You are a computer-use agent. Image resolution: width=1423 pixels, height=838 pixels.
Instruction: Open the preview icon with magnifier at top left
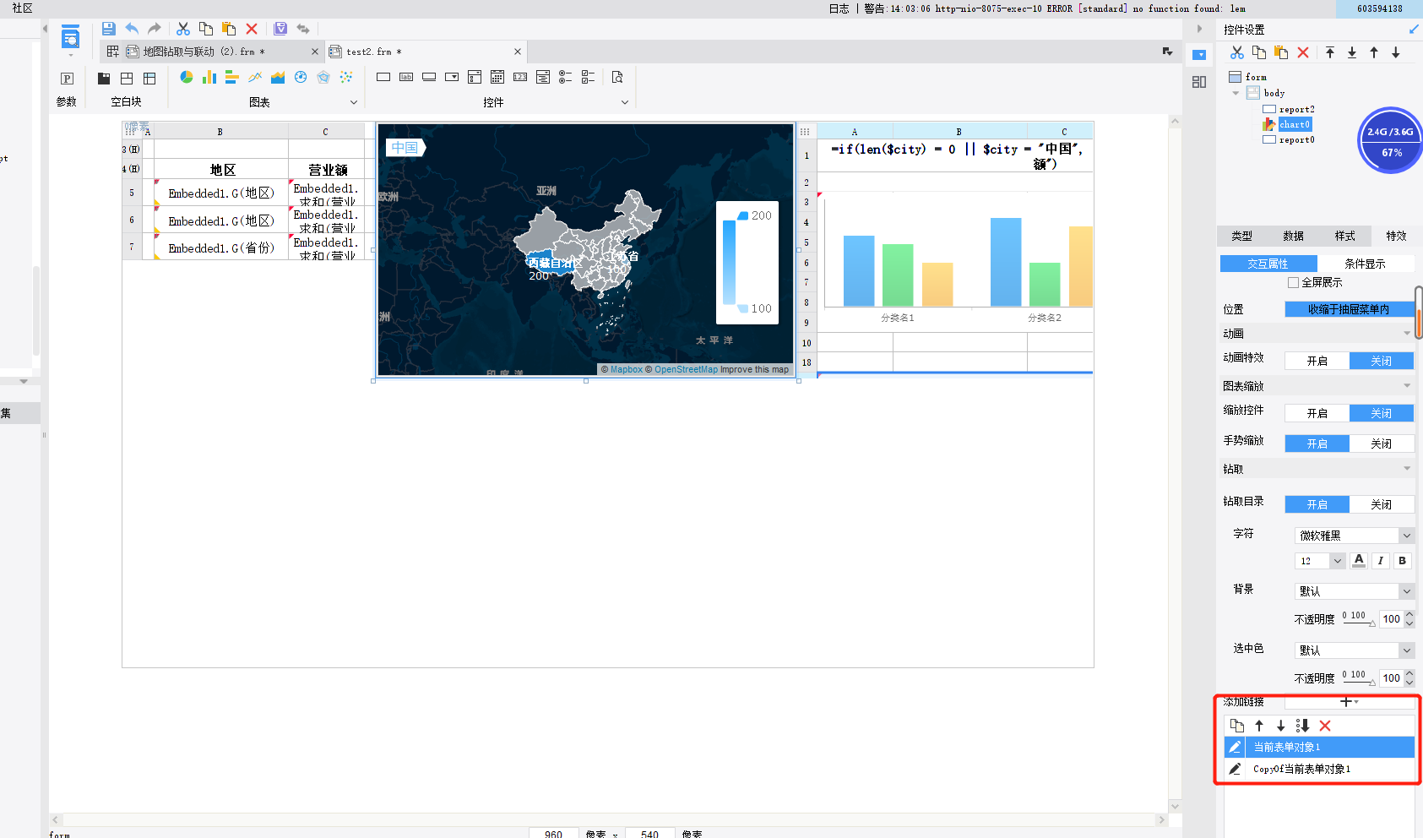(70, 37)
